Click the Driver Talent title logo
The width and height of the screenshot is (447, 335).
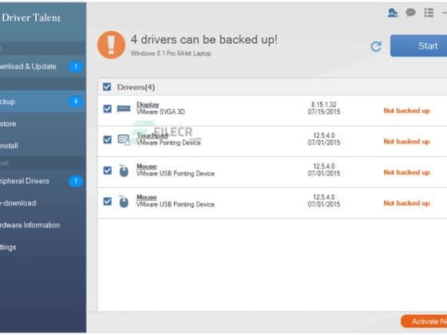click(31, 18)
